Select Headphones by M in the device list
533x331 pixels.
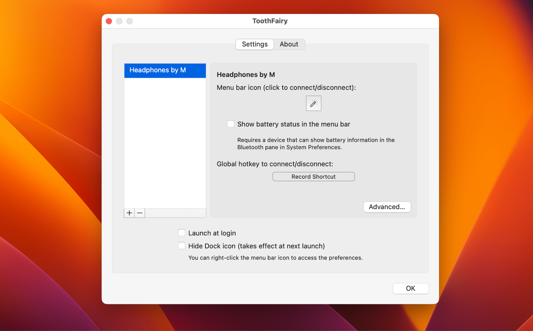pyautogui.click(x=165, y=70)
